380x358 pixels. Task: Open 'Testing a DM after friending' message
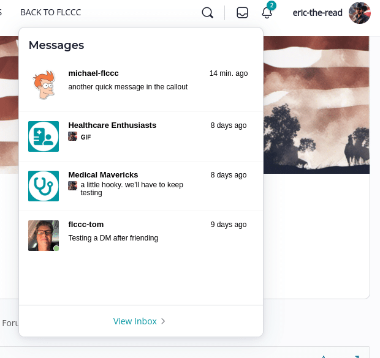(x=113, y=237)
